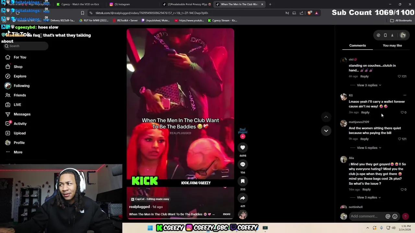Viewport: 415px width, 233px height.
Task: Click the Messages sidebar icon
Action: tap(8, 114)
